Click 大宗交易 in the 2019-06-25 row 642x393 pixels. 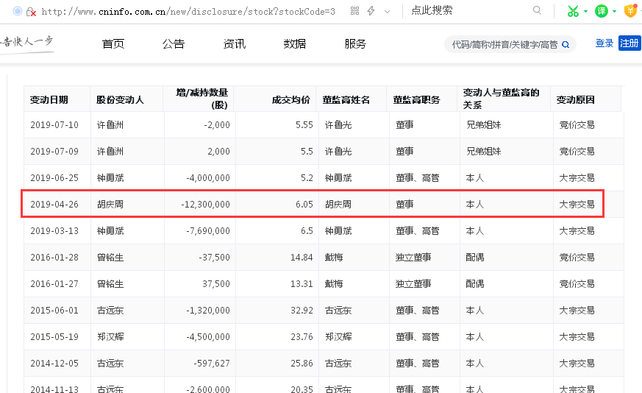[577, 178]
